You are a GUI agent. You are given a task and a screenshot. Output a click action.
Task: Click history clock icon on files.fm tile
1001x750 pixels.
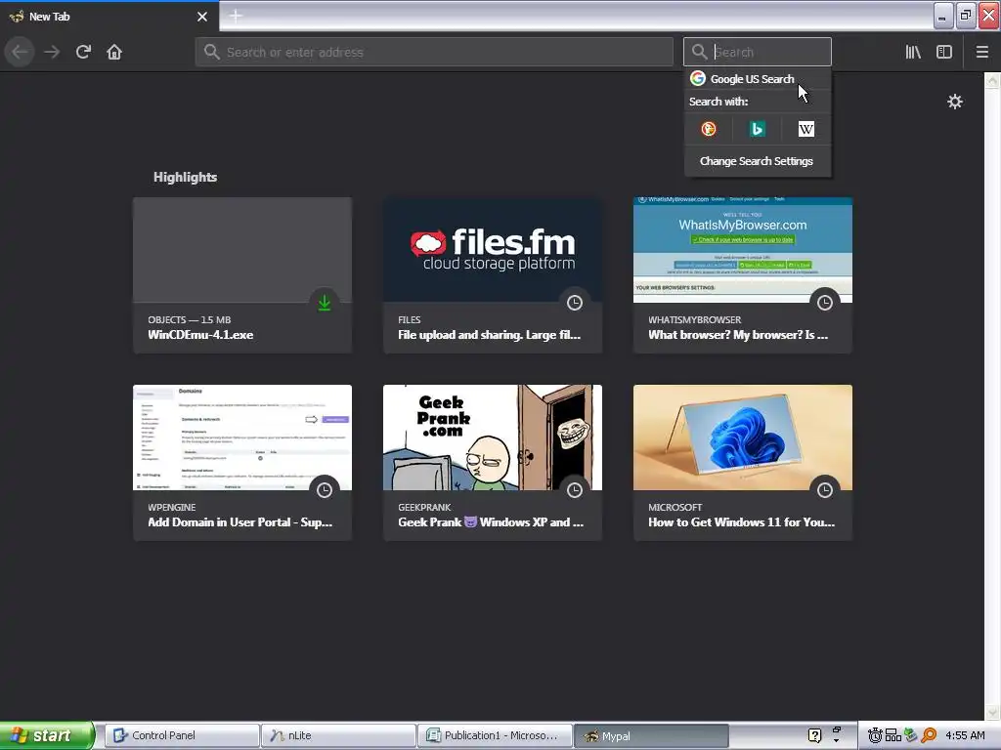[x=575, y=303]
